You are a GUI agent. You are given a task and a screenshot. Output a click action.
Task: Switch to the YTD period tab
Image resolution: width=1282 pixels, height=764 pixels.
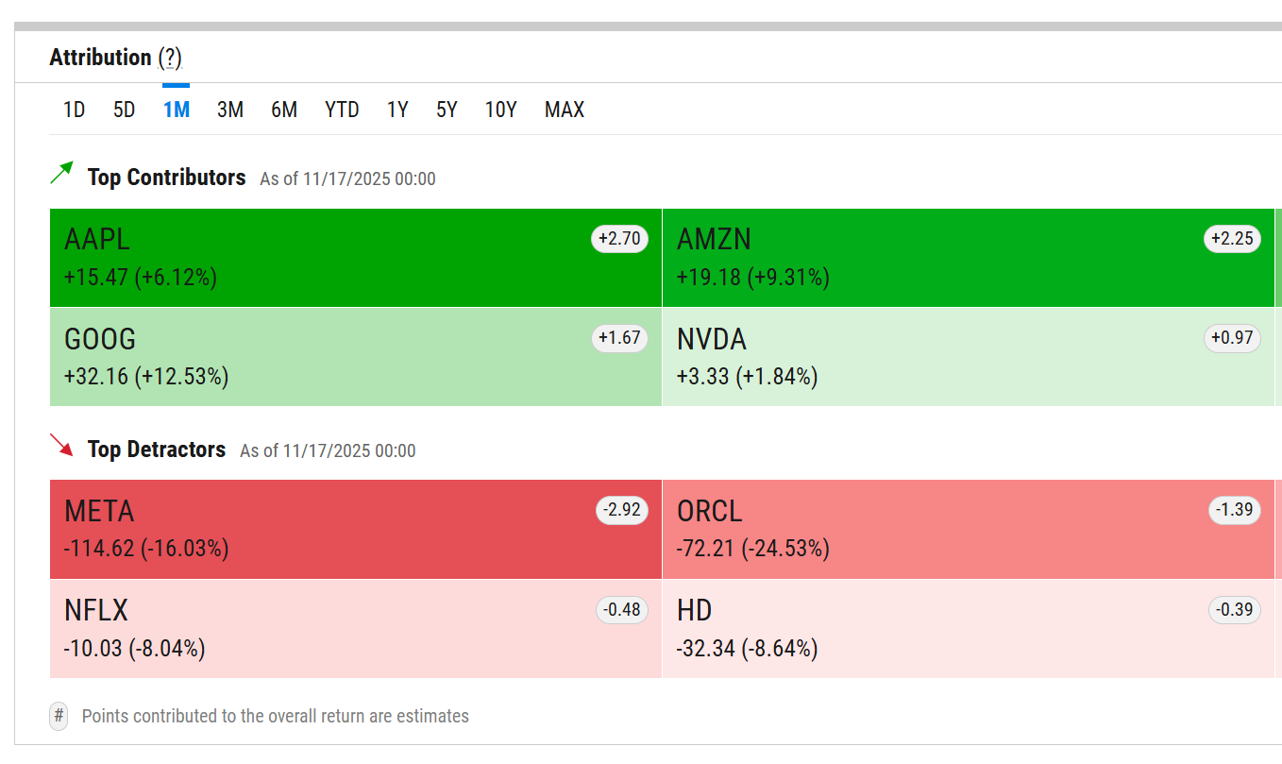pos(342,110)
